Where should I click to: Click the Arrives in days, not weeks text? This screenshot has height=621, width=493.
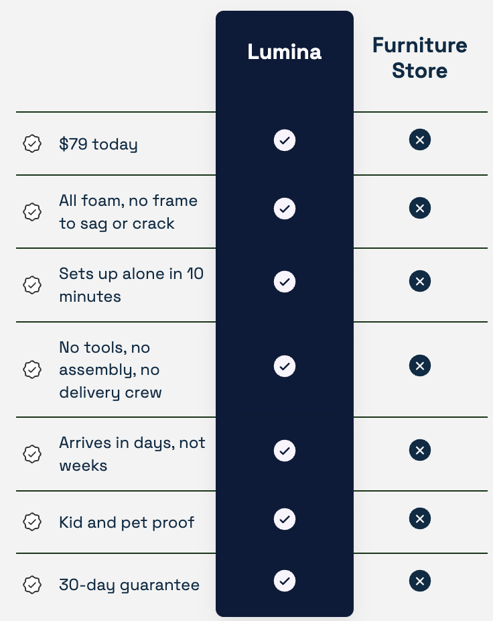click(x=132, y=454)
